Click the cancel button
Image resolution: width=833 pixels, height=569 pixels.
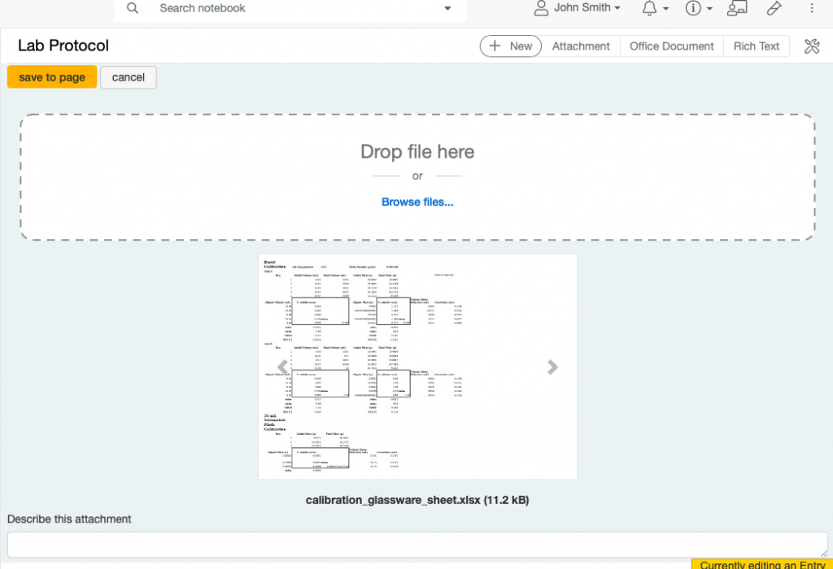[128, 77]
